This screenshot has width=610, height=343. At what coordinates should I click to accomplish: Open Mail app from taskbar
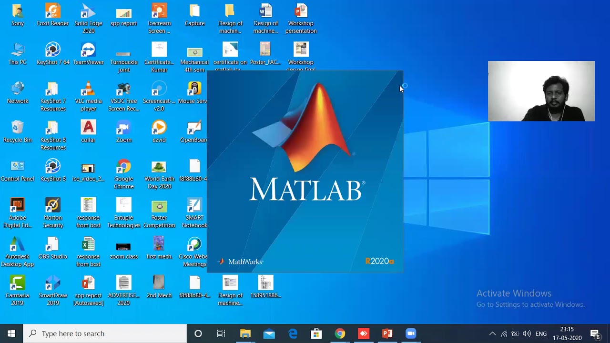(269, 333)
